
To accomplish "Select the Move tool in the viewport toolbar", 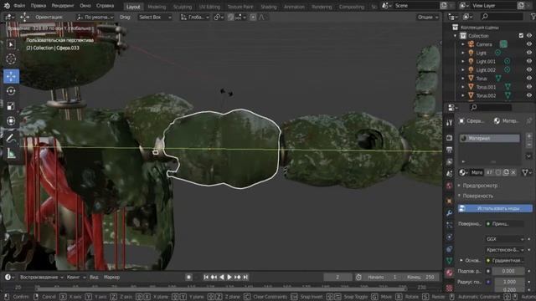I will (x=11, y=76).
